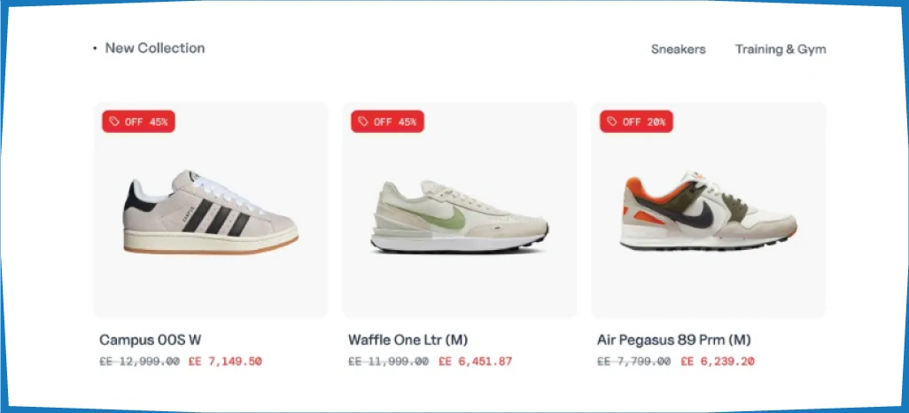Click the tag icon on Campus 00S W badge
Image resolution: width=909 pixels, height=413 pixels.
click(x=114, y=121)
